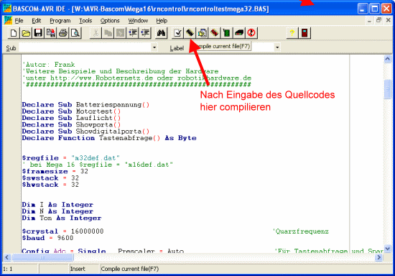Viewport: 395px width, 276px height.
Task: Open the Edit menu
Action: tap(37, 21)
